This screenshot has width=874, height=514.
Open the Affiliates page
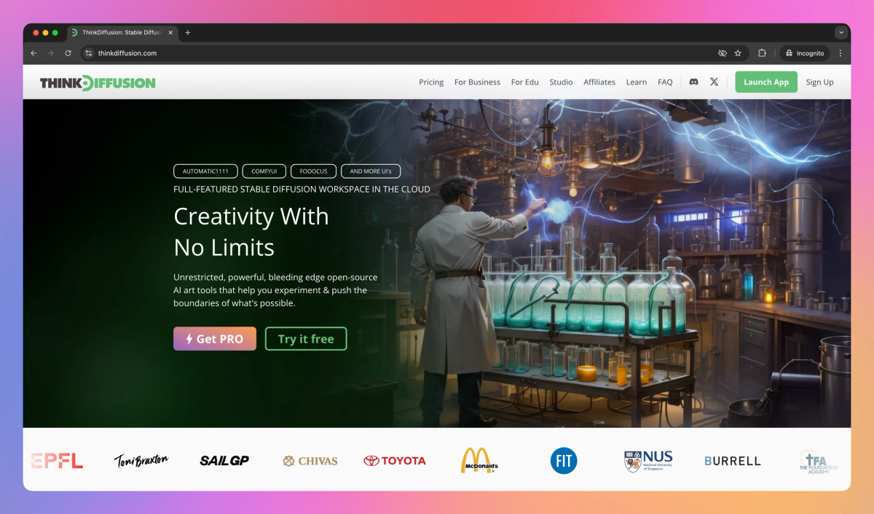click(599, 82)
